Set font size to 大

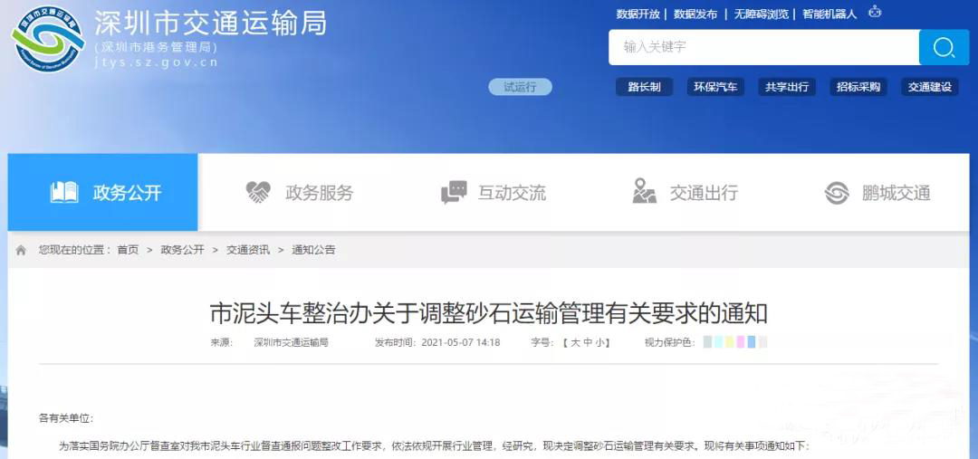pyautogui.click(x=576, y=342)
